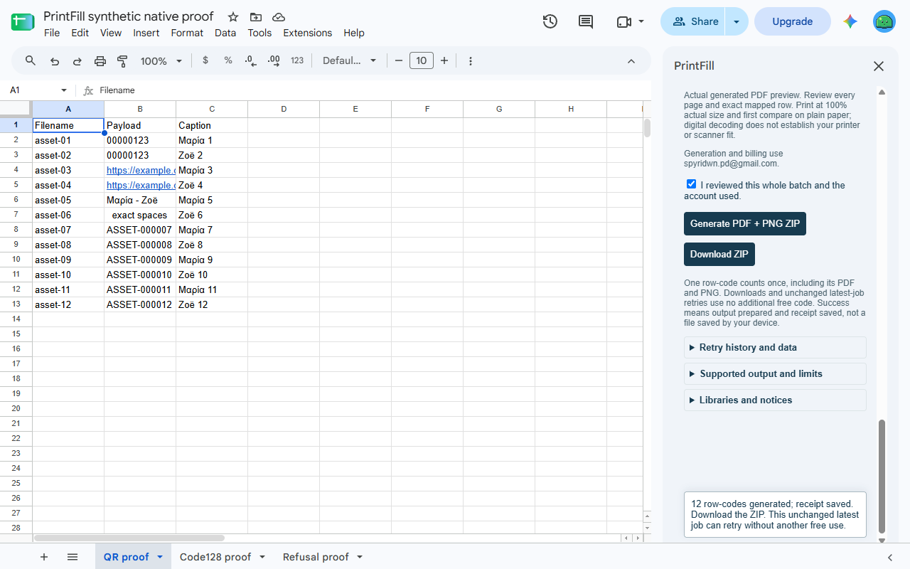Image resolution: width=910 pixels, height=569 pixels.
Task: Collapse the toolbar with the chevron
Action: pyautogui.click(x=631, y=61)
